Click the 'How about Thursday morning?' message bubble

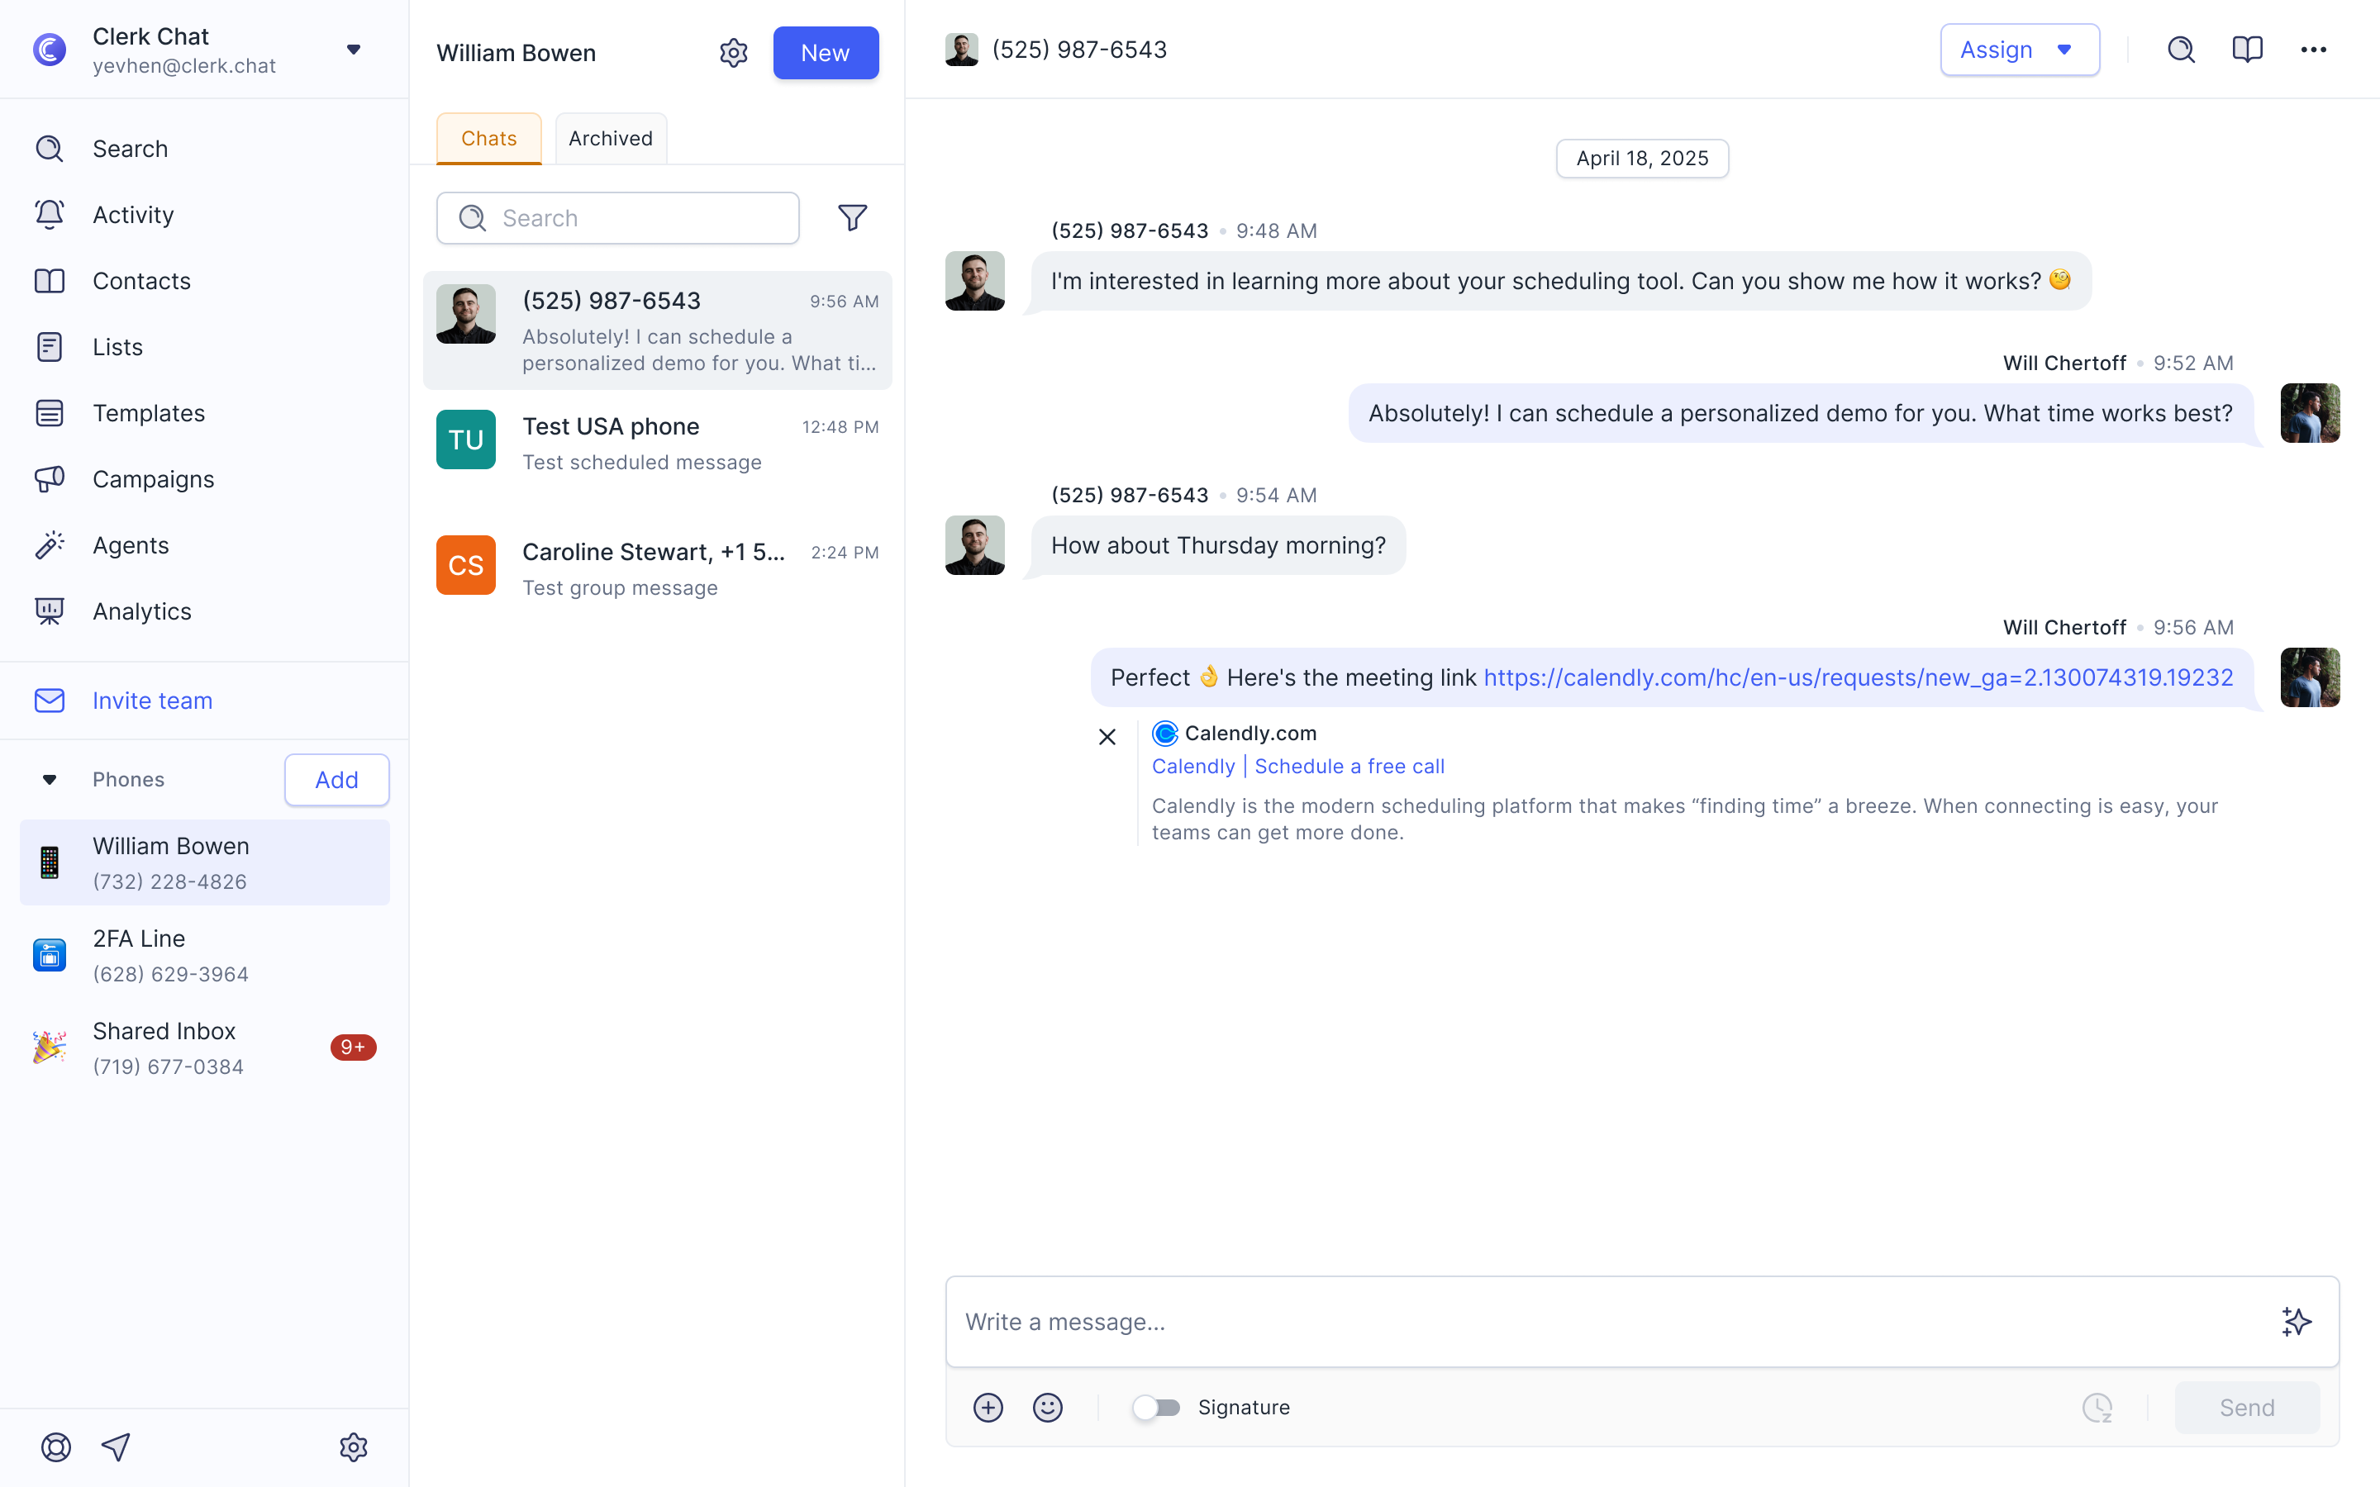pos(1217,545)
